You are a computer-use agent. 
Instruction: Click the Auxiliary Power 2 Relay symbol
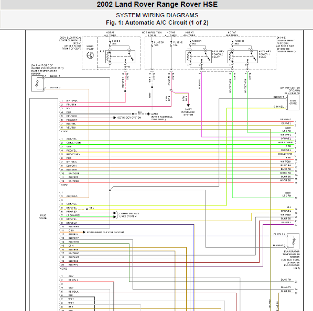[x=199, y=56]
